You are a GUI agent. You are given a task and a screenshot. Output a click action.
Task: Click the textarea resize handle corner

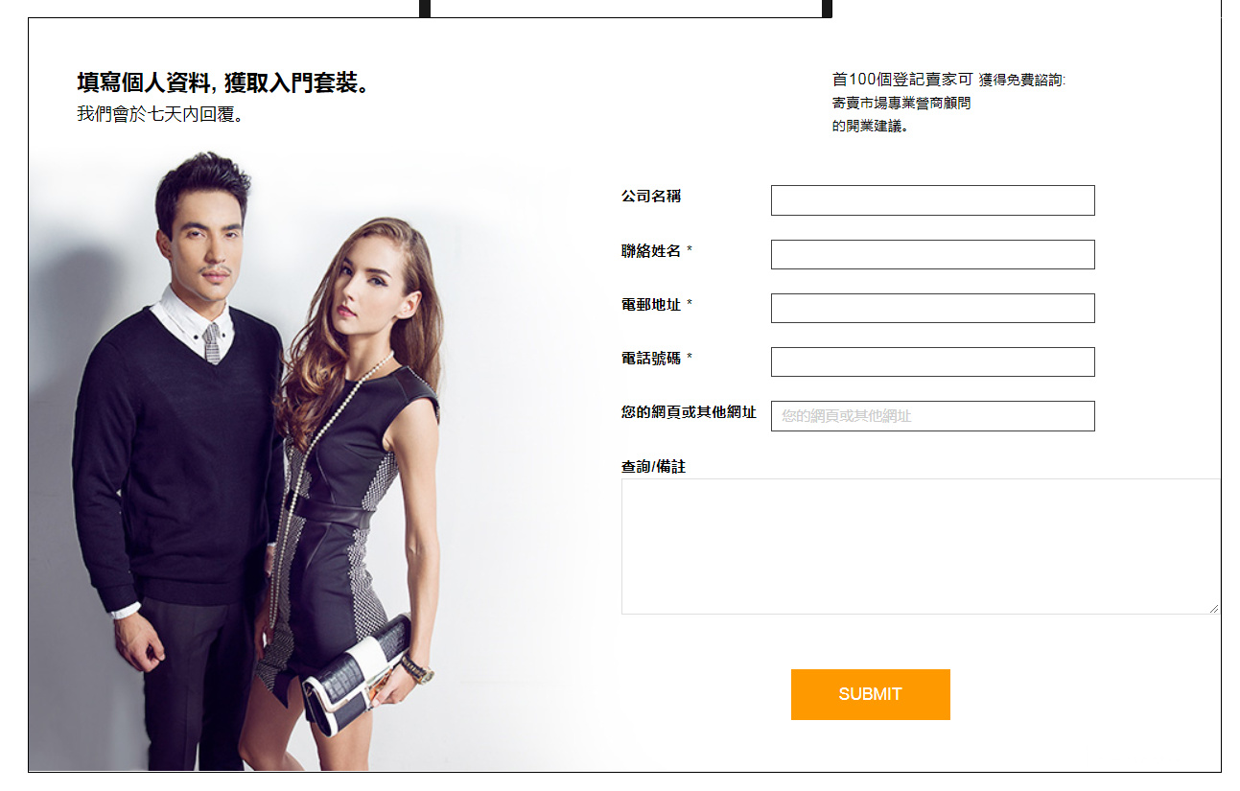[1214, 608]
